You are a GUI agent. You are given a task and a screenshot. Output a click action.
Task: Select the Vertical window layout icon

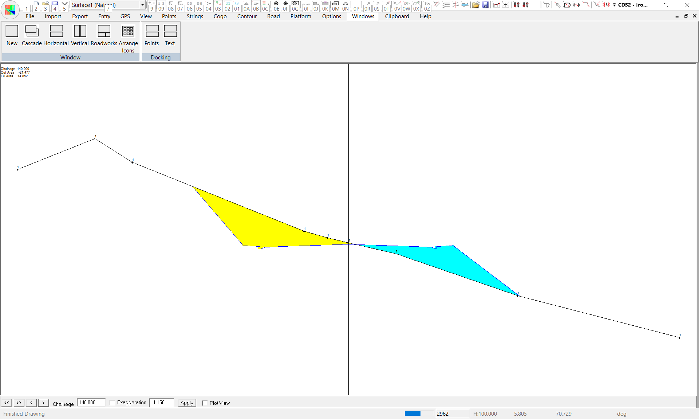[x=80, y=31]
